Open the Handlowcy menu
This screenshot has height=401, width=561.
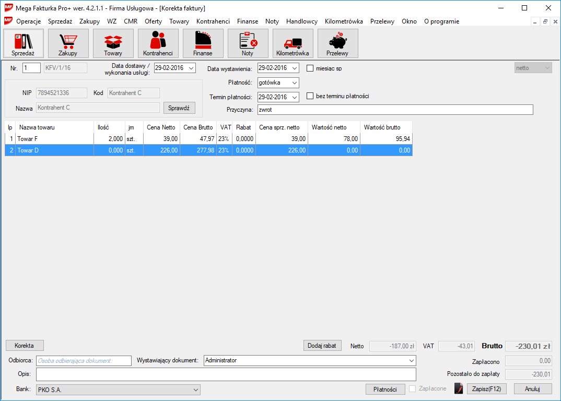pyautogui.click(x=301, y=21)
